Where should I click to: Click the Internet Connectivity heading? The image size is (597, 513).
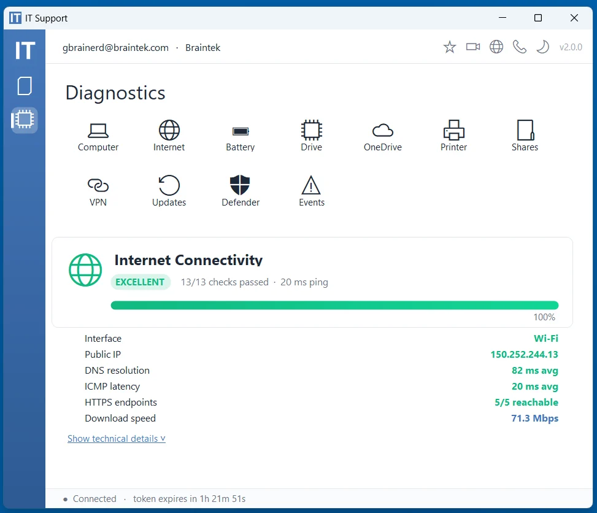188,260
